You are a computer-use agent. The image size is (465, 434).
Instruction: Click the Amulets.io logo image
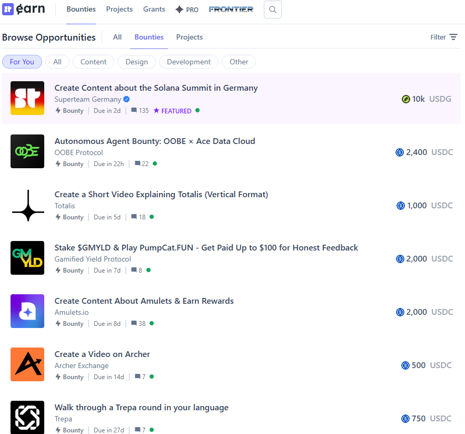tap(27, 311)
